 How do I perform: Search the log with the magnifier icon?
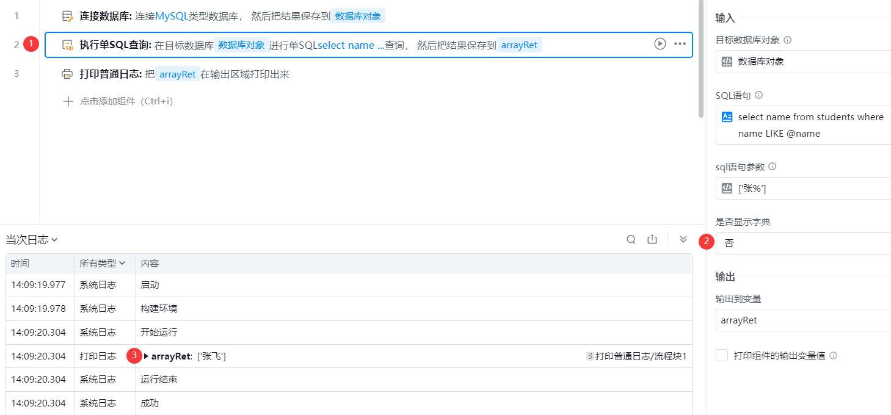tap(631, 240)
